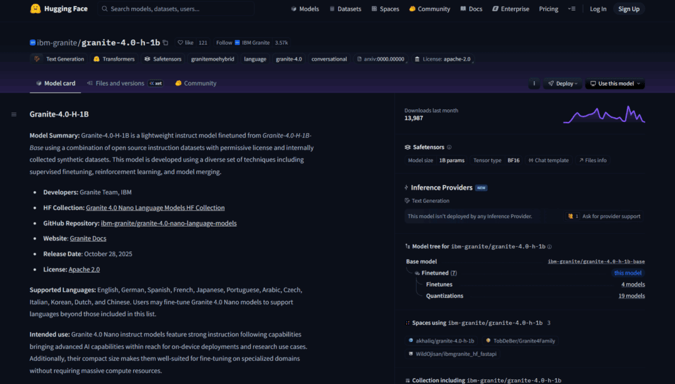This screenshot has height=384, width=675.
Task: Open Granite 4.0 Nano HF Collection link
Action: coord(155,207)
